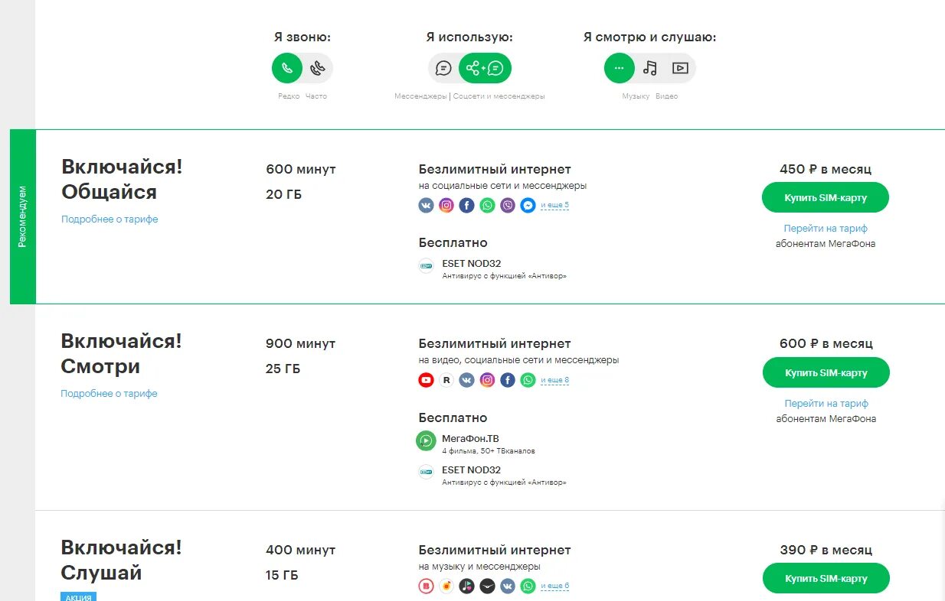Select the video play watching option

tap(679, 69)
